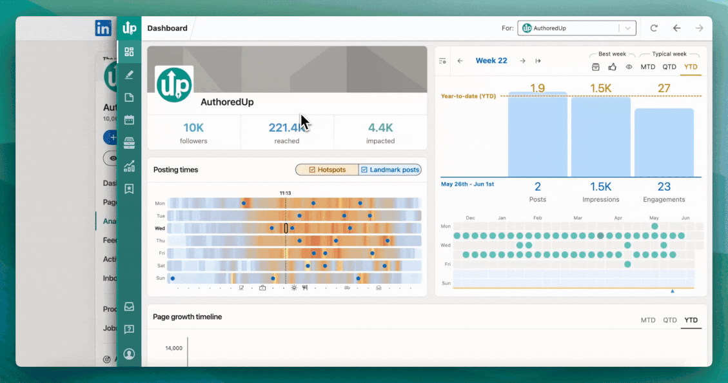Click the AuthoredUp page name

pos(227,102)
